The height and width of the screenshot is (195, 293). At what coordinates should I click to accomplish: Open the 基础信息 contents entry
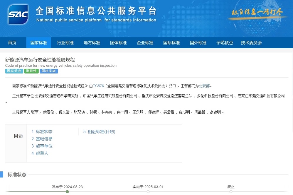point(44,139)
